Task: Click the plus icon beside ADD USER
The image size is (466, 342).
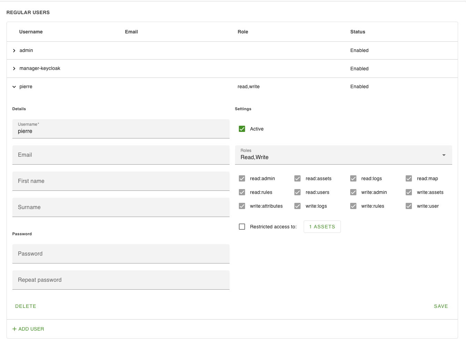Action: (14, 329)
